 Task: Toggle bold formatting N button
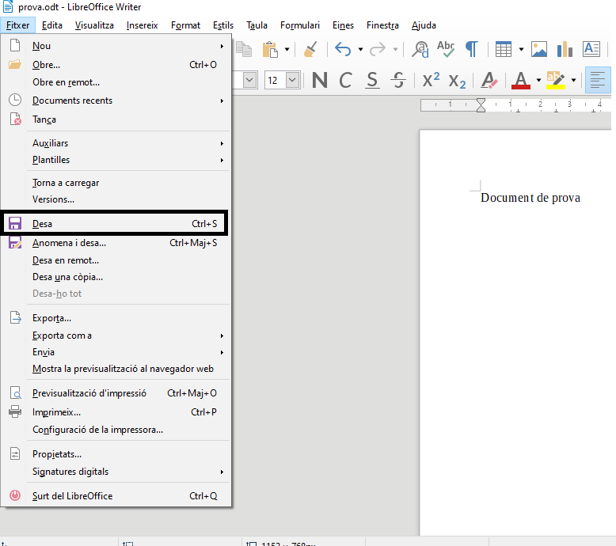320,81
